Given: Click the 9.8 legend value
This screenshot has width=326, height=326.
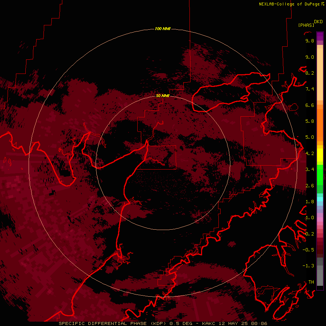Looking at the screenshot, I should click(x=310, y=41).
